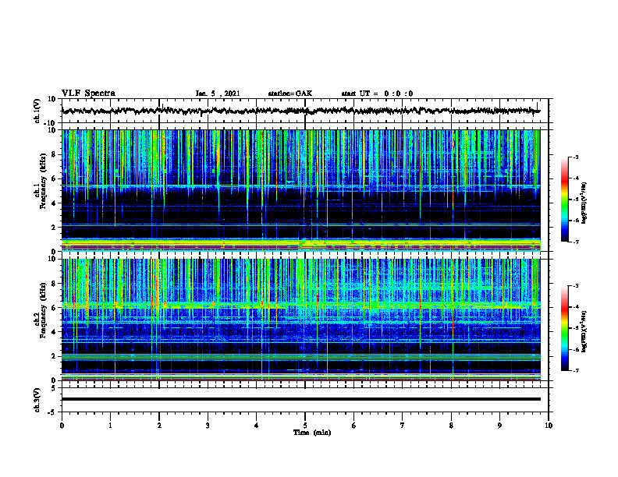Click the ch.1 voltage waveform trace
The height and width of the screenshot is (477, 618).
(x=300, y=111)
